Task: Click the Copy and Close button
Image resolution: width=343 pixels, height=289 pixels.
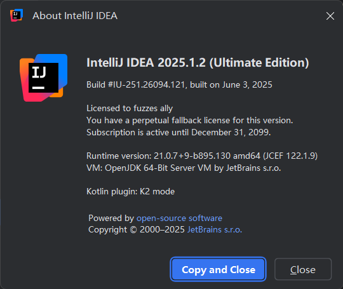Action: 218,269
